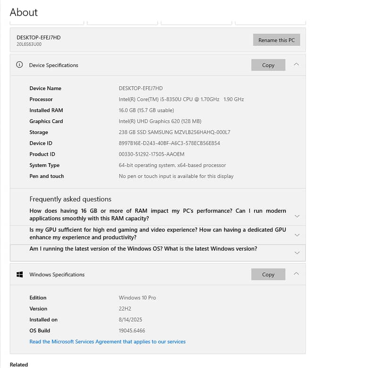Copy the Windows Specifications

268,275
